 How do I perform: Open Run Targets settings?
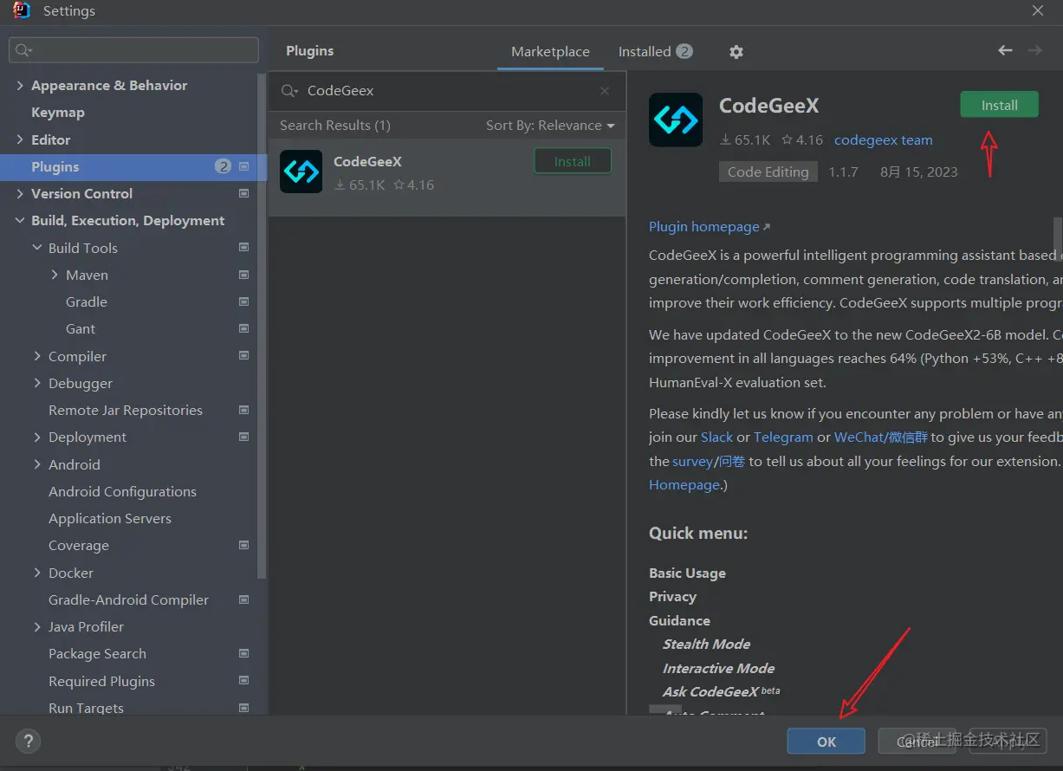86,708
